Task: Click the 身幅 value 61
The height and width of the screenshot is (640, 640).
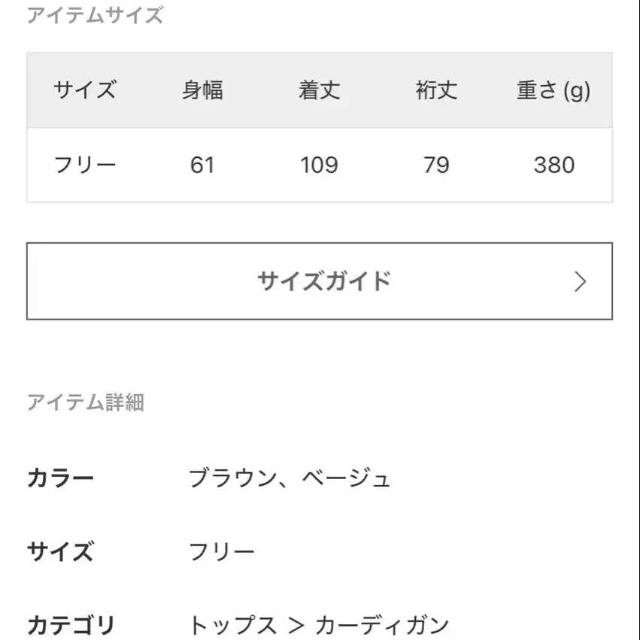Action: pos(203,164)
